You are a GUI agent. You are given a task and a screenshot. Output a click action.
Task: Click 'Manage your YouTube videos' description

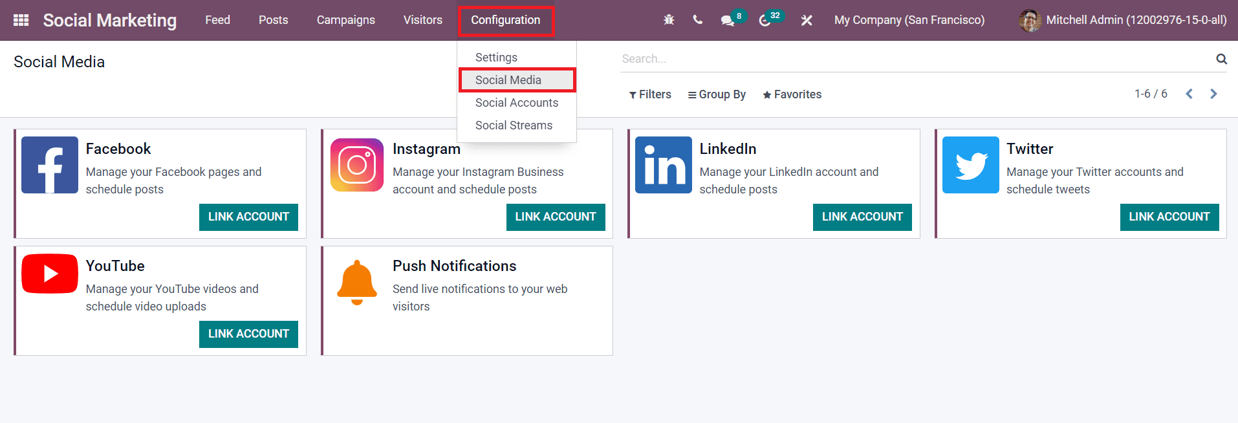[x=172, y=298]
